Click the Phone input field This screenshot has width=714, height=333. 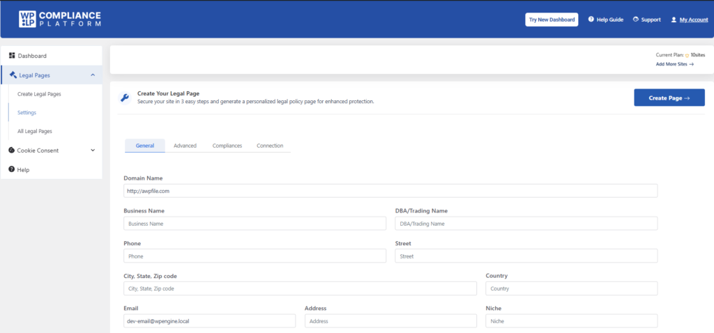[255, 256]
